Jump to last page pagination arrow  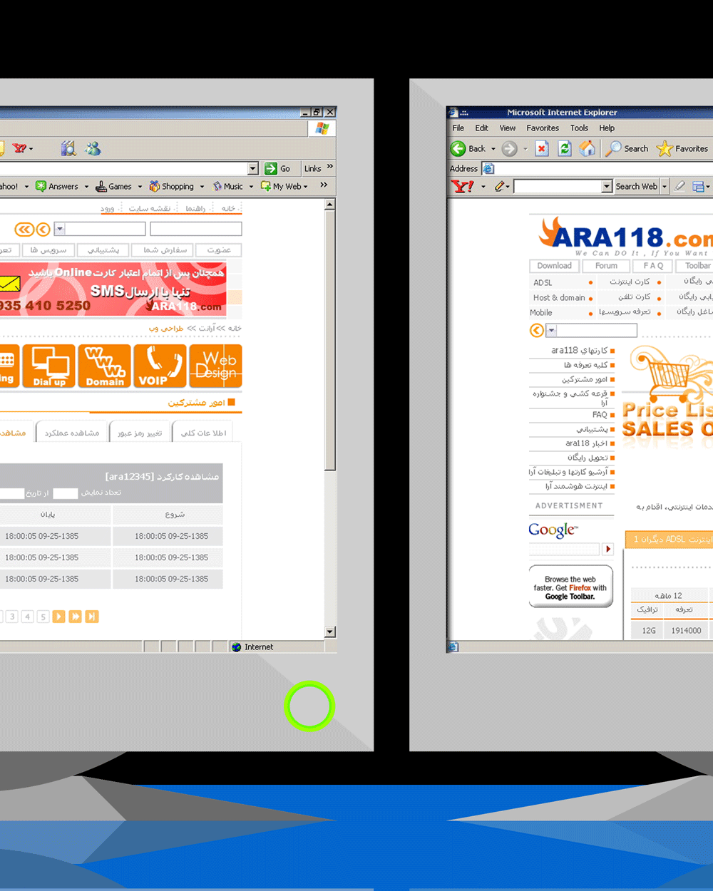pos(91,617)
